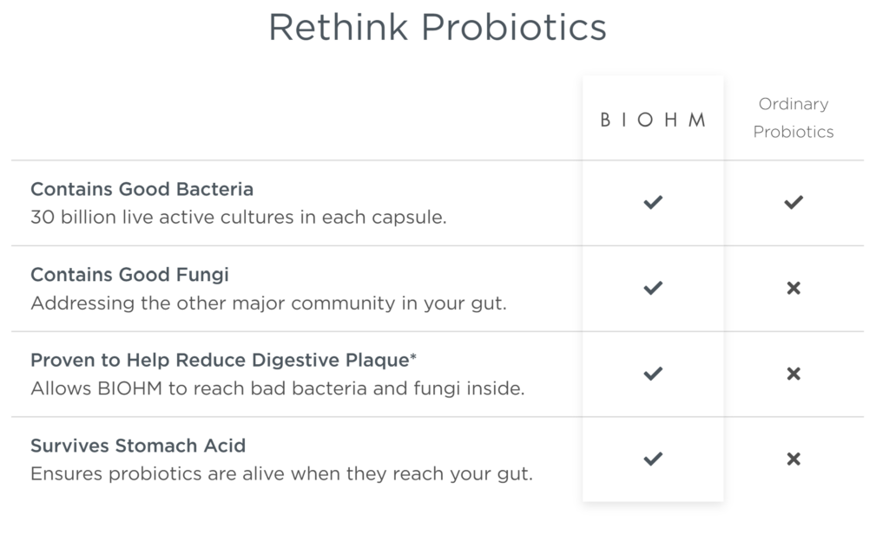This screenshot has width=889, height=541.
Task: Select the Ordinary Probiotics column header
Action: coord(794,118)
